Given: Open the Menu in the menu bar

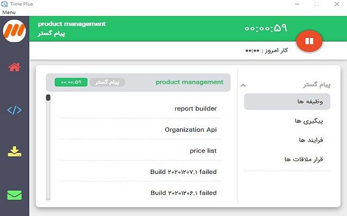Looking at the screenshot, I should 9,12.
